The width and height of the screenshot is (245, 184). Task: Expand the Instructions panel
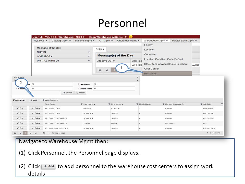point(138,77)
